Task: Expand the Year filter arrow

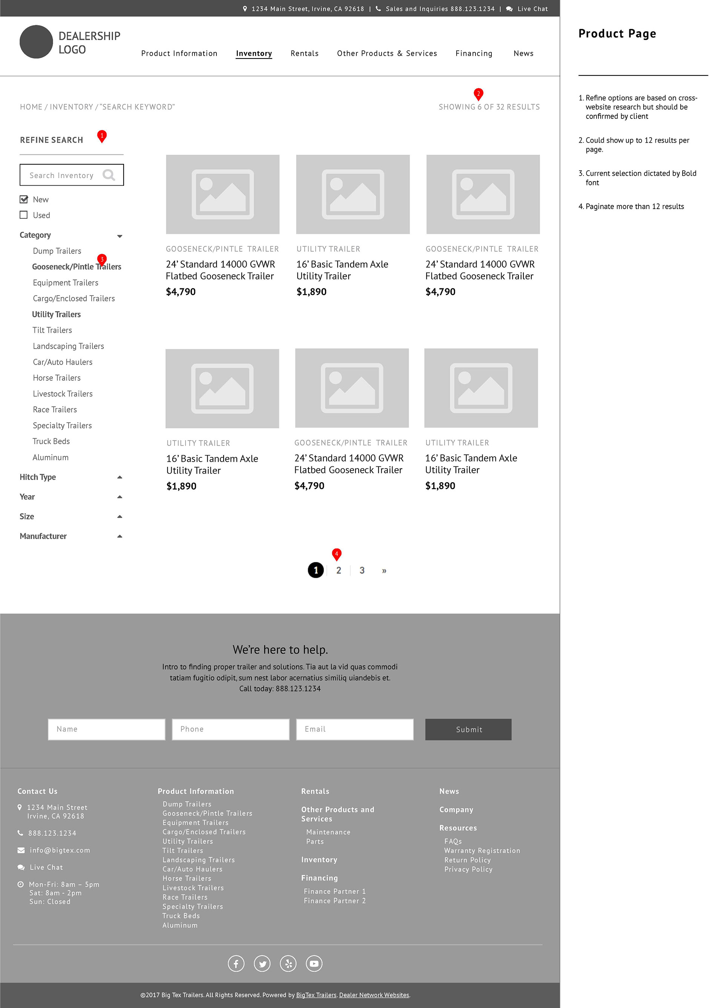Action: click(120, 497)
